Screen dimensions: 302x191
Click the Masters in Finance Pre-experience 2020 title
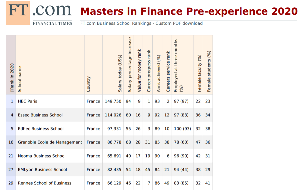[189, 11]
